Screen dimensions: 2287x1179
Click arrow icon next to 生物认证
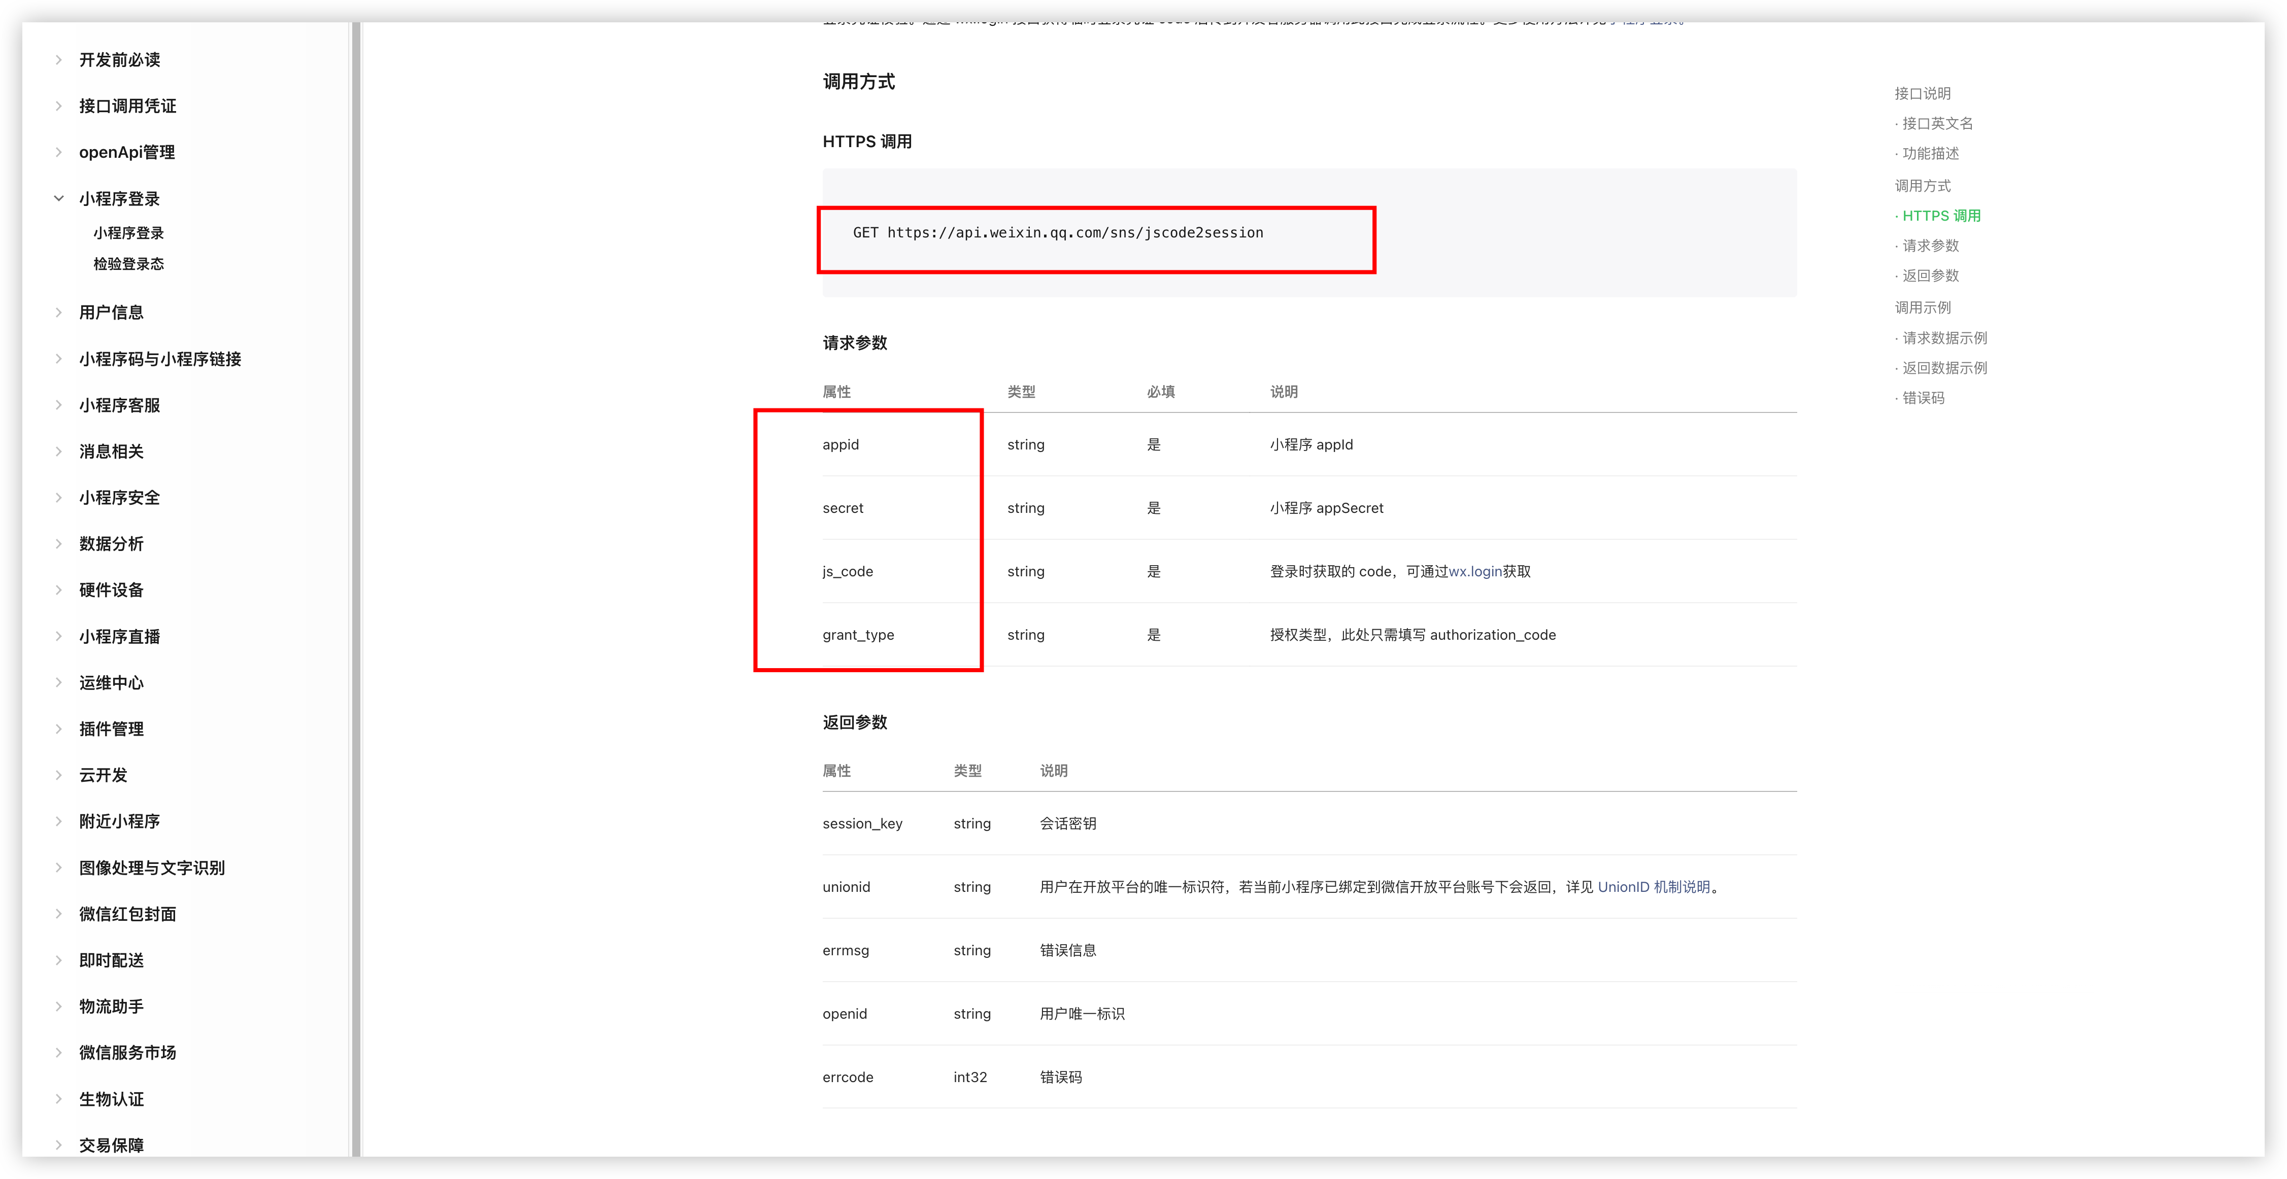(x=58, y=1099)
